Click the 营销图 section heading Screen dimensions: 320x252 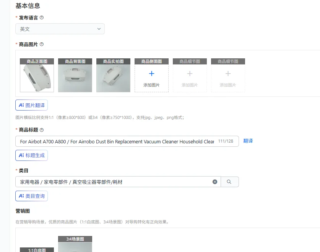coord(23,211)
